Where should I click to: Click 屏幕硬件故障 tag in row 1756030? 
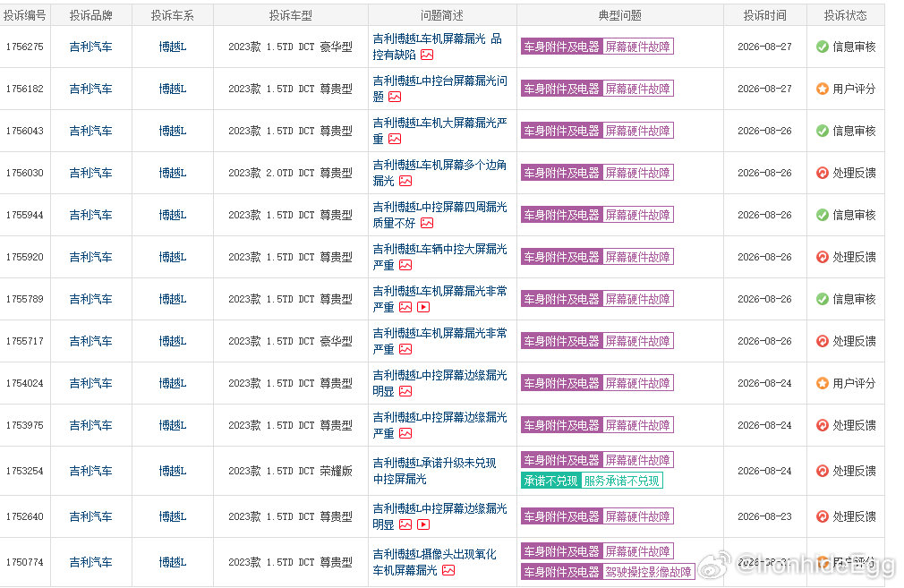coord(637,173)
